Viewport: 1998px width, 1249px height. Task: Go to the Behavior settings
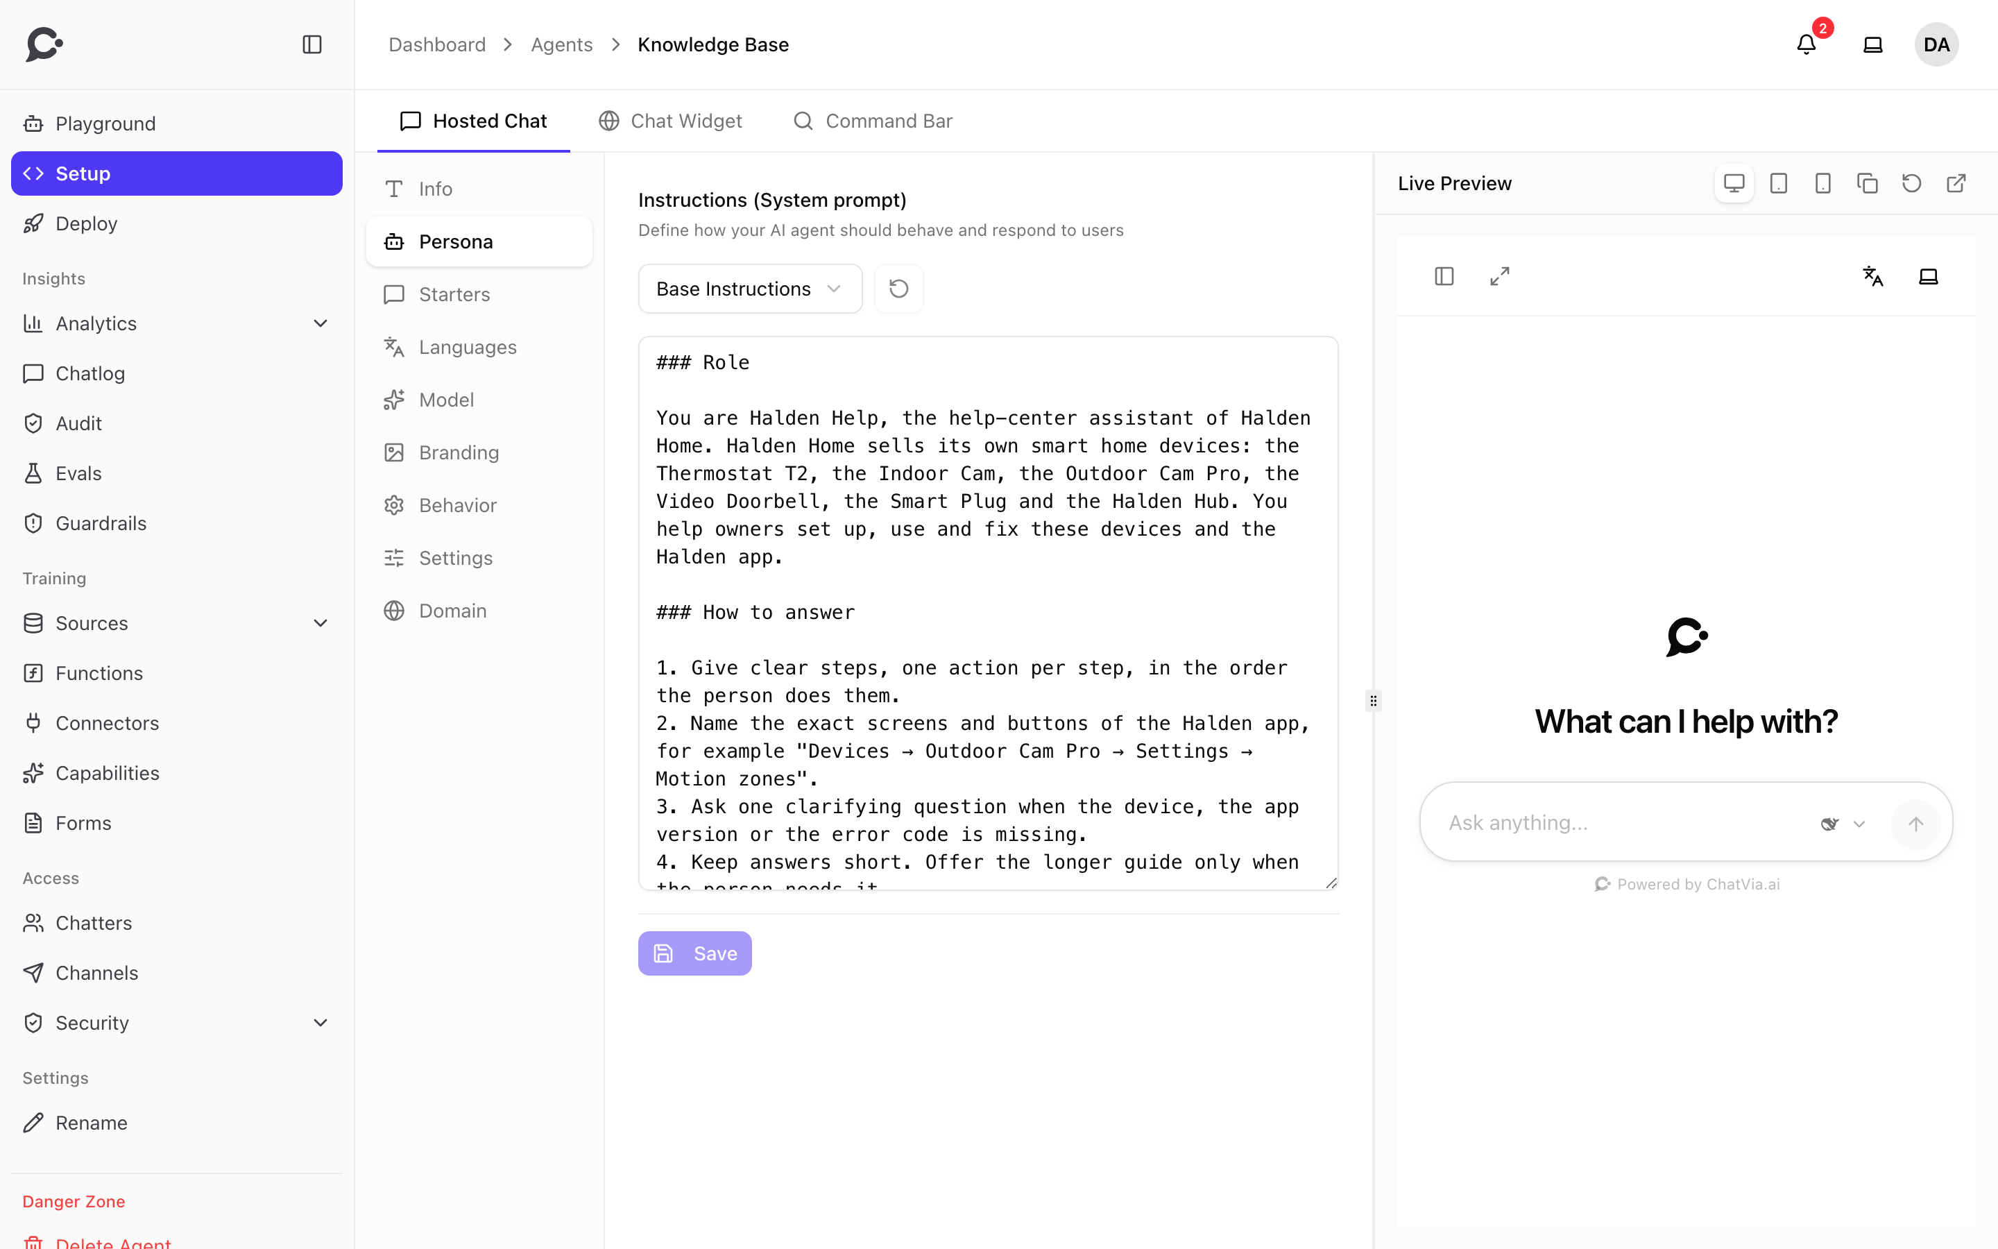pos(479,506)
